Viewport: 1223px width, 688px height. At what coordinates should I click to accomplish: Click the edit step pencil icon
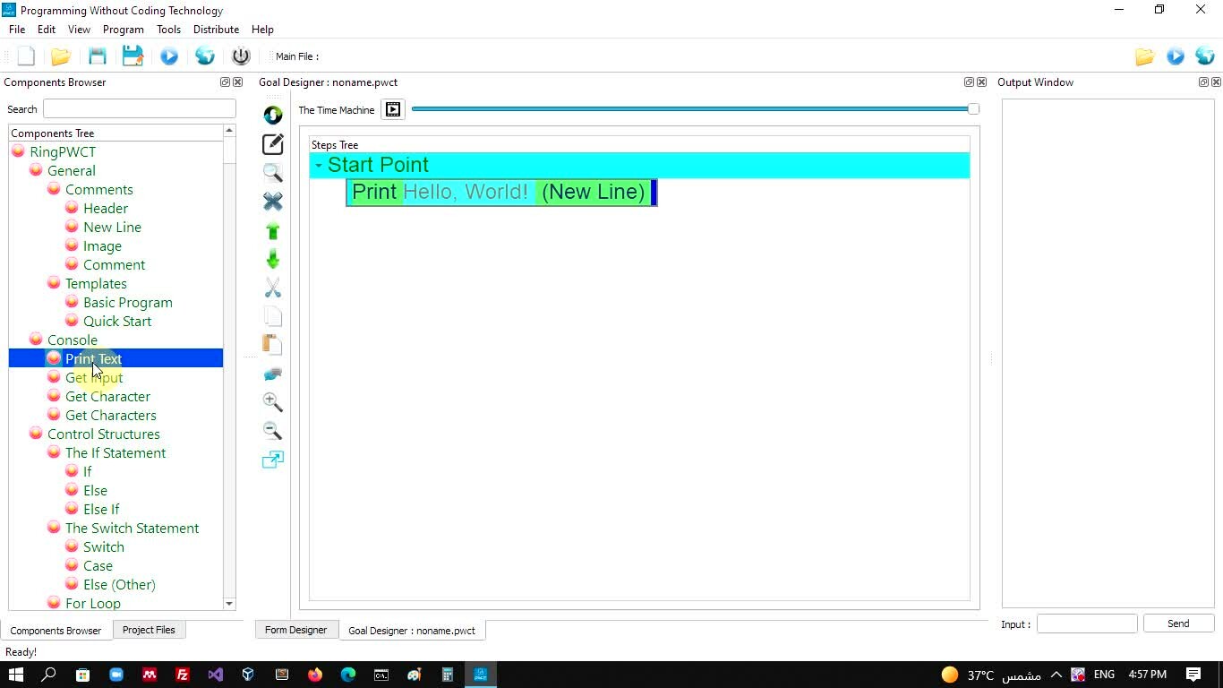(272, 144)
